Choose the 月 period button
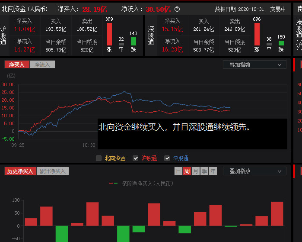Image resolution: width=302 pixels, height=242 pixels. pos(196,171)
